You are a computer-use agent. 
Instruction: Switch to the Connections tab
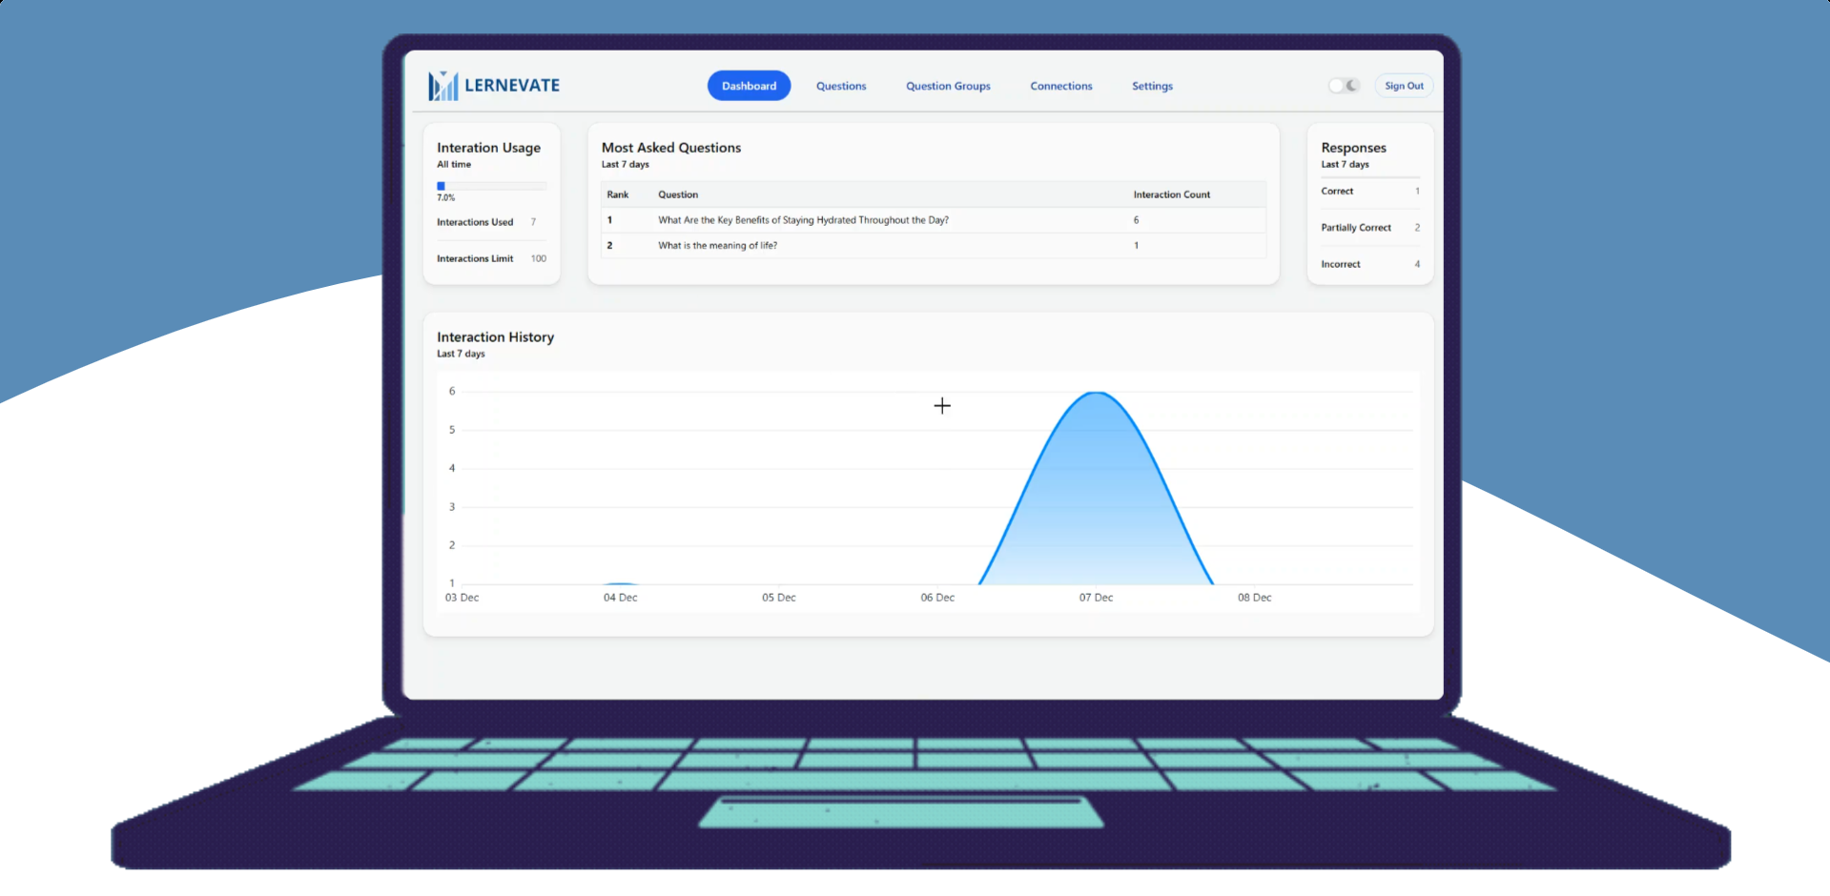click(x=1061, y=86)
